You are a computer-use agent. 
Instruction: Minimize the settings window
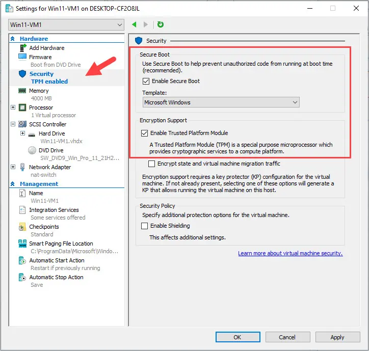click(x=310, y=9)
